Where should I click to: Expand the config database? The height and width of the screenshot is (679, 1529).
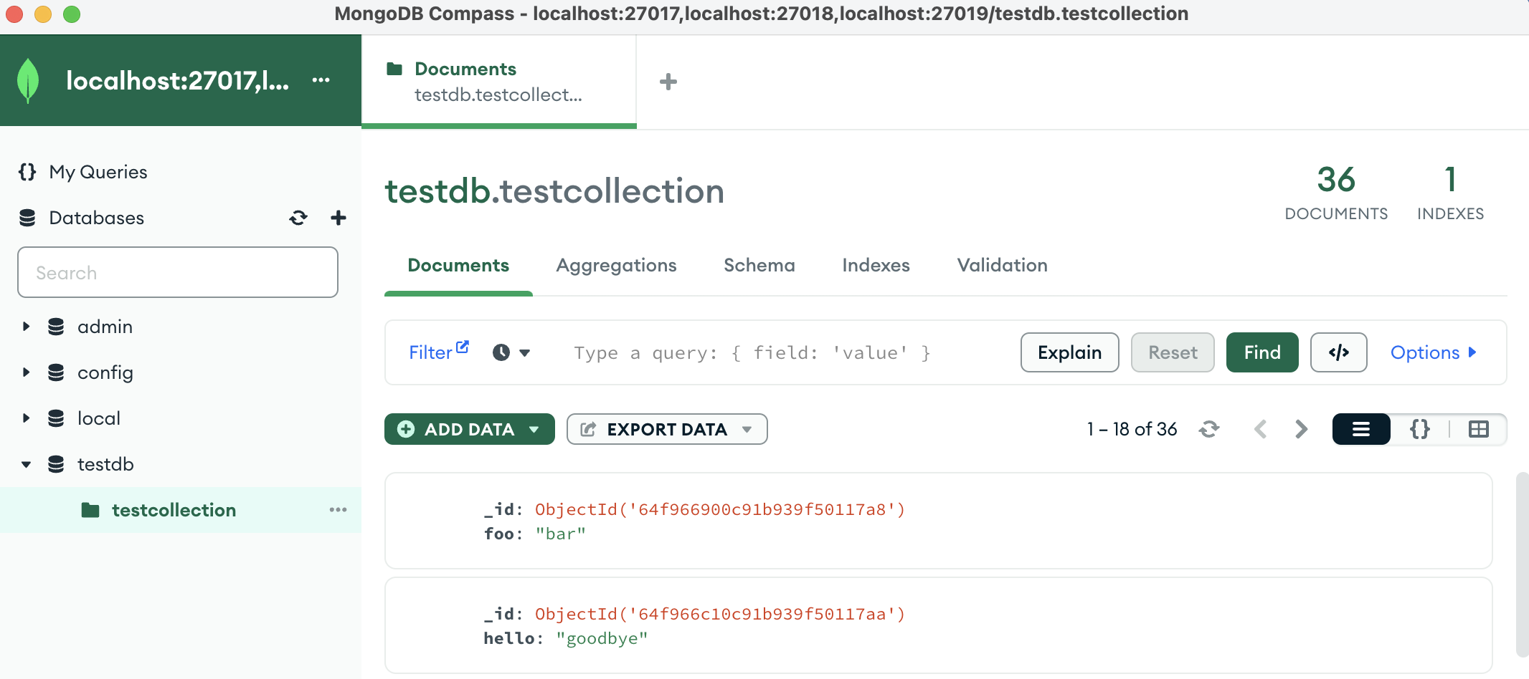tap(27, 372)
